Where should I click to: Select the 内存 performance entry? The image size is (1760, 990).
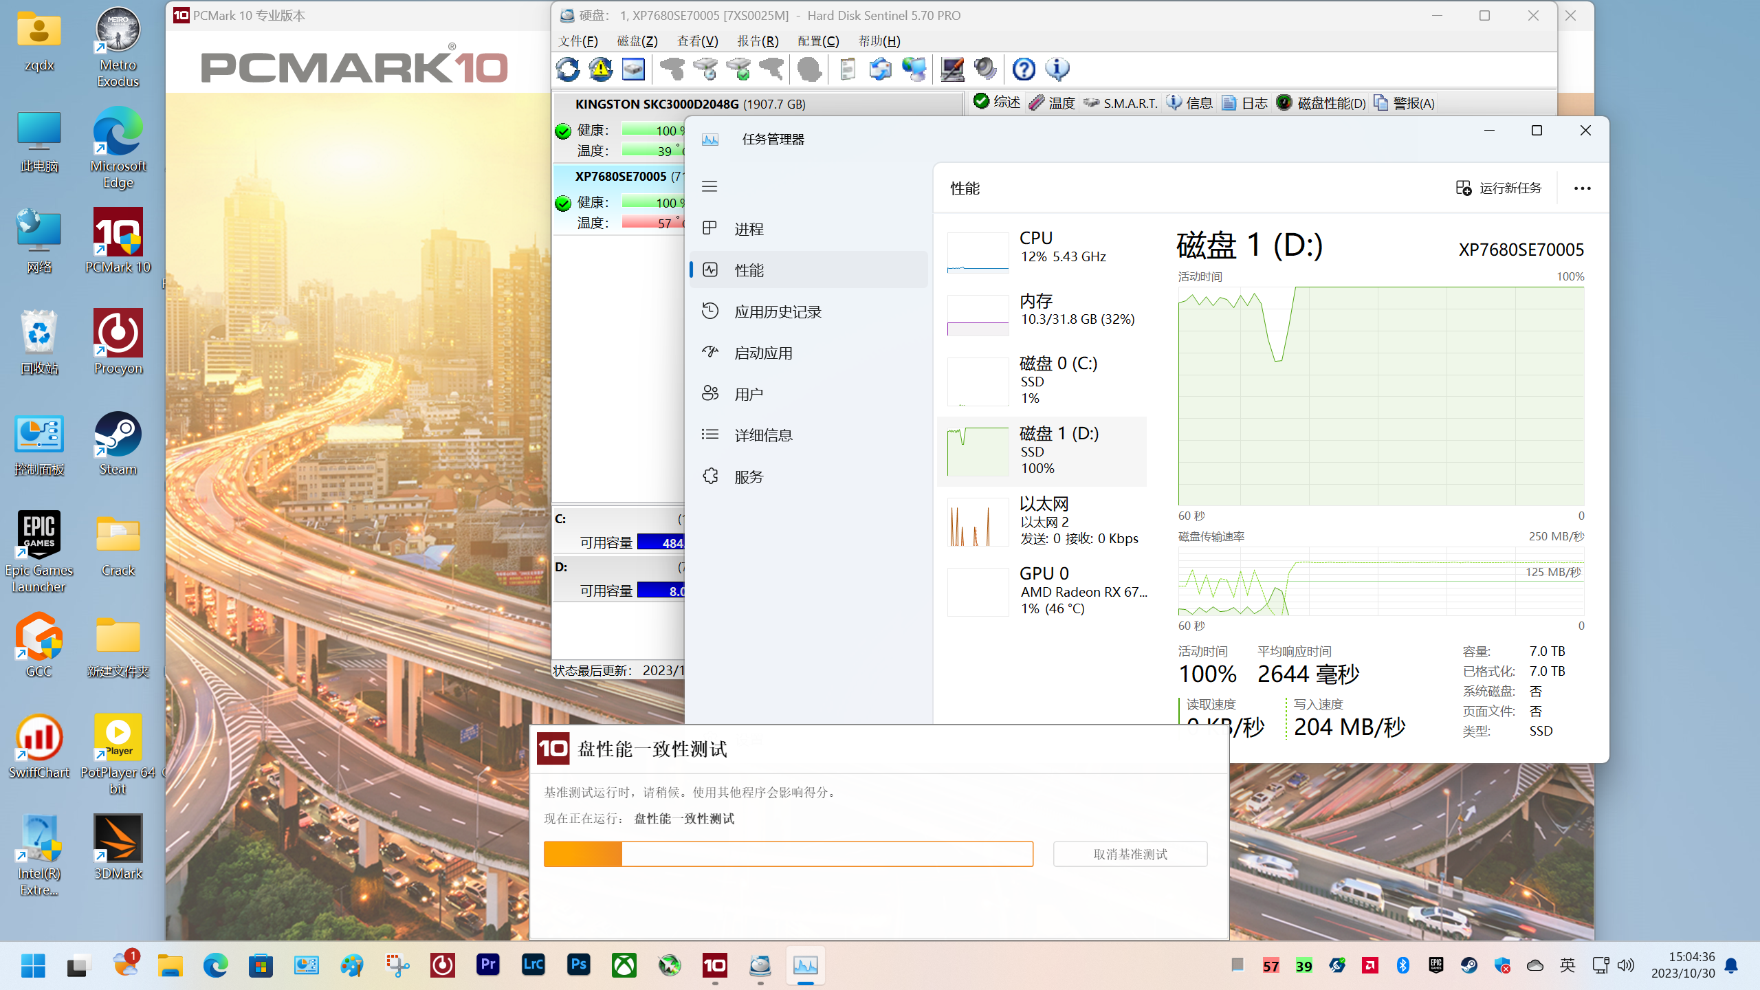1042,313
